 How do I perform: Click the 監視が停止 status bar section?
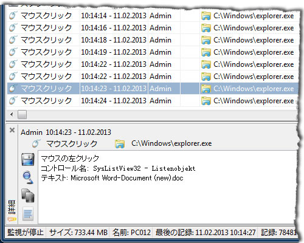[x=26, y=232]
